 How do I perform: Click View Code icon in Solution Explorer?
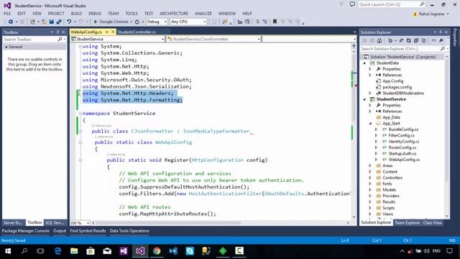click(433, 40)
